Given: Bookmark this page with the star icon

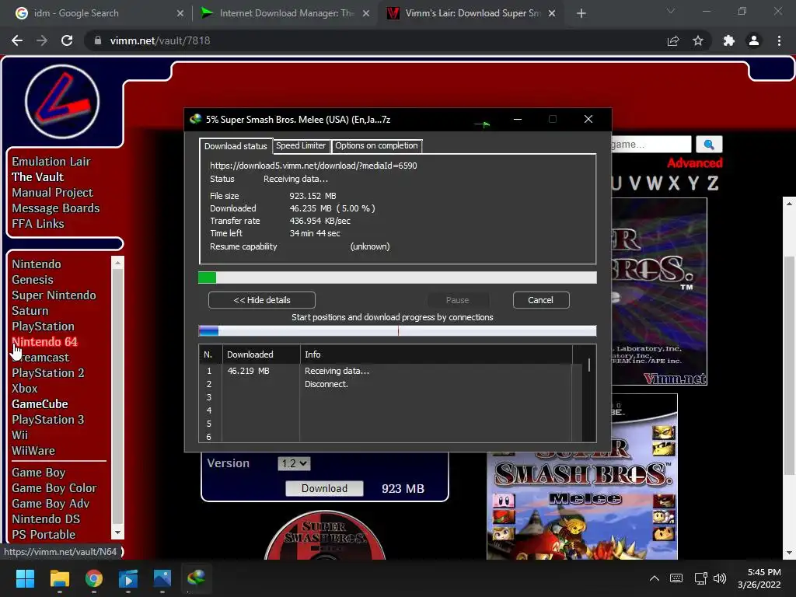Looking at the screenshot, I should [x=698, y=40].
